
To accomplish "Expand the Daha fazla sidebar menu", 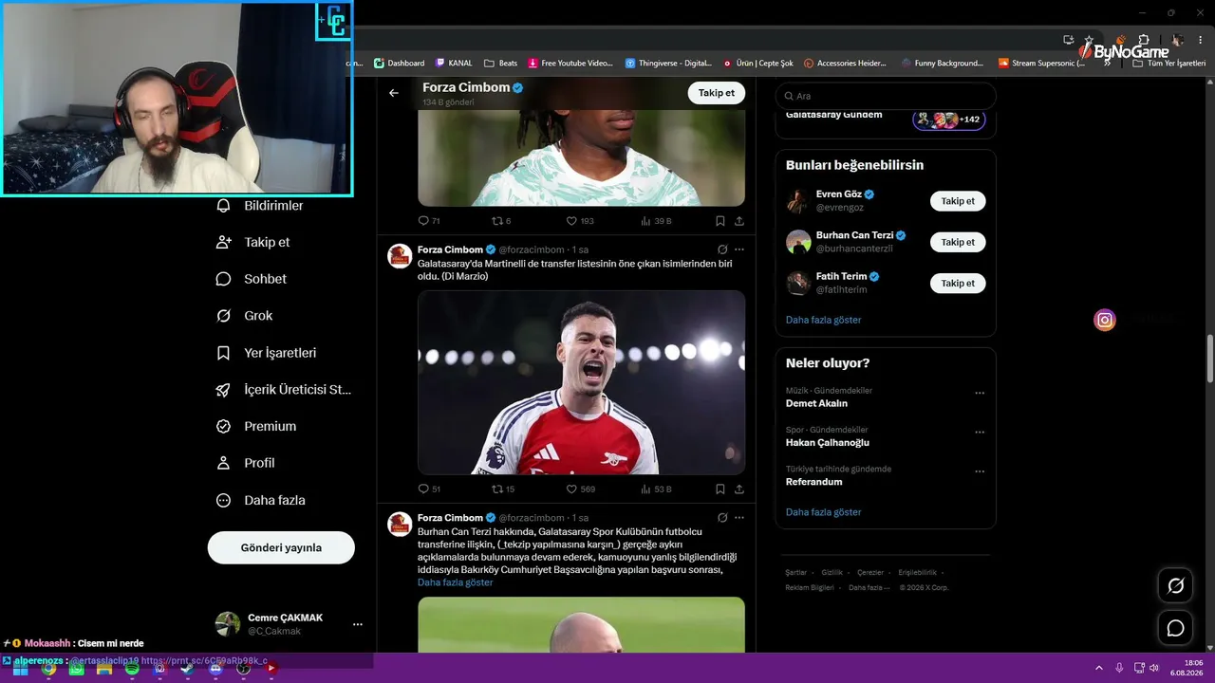I will coord(261,500).
